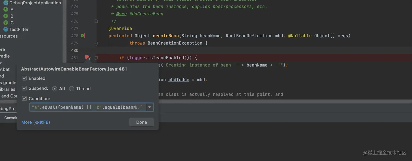
Task: Click the @see javadoc tag
Action: click(121, 14)
